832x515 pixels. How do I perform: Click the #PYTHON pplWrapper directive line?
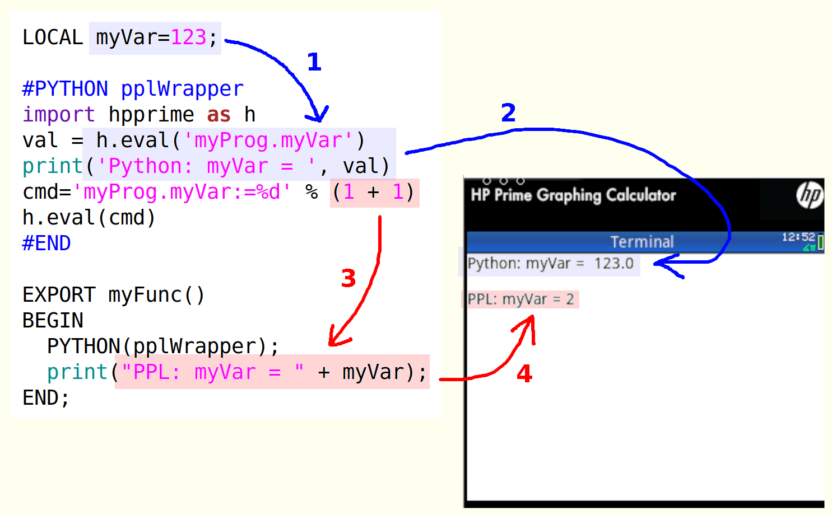pos(133,89)
